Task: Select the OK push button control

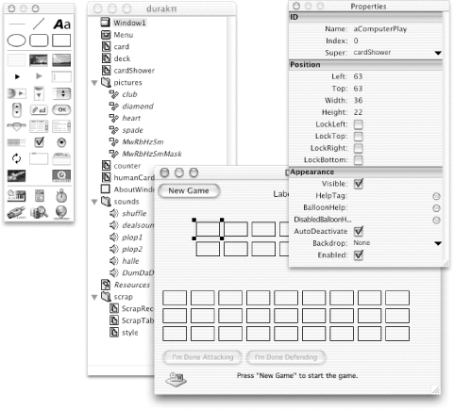Action: [x=61, y=109]
